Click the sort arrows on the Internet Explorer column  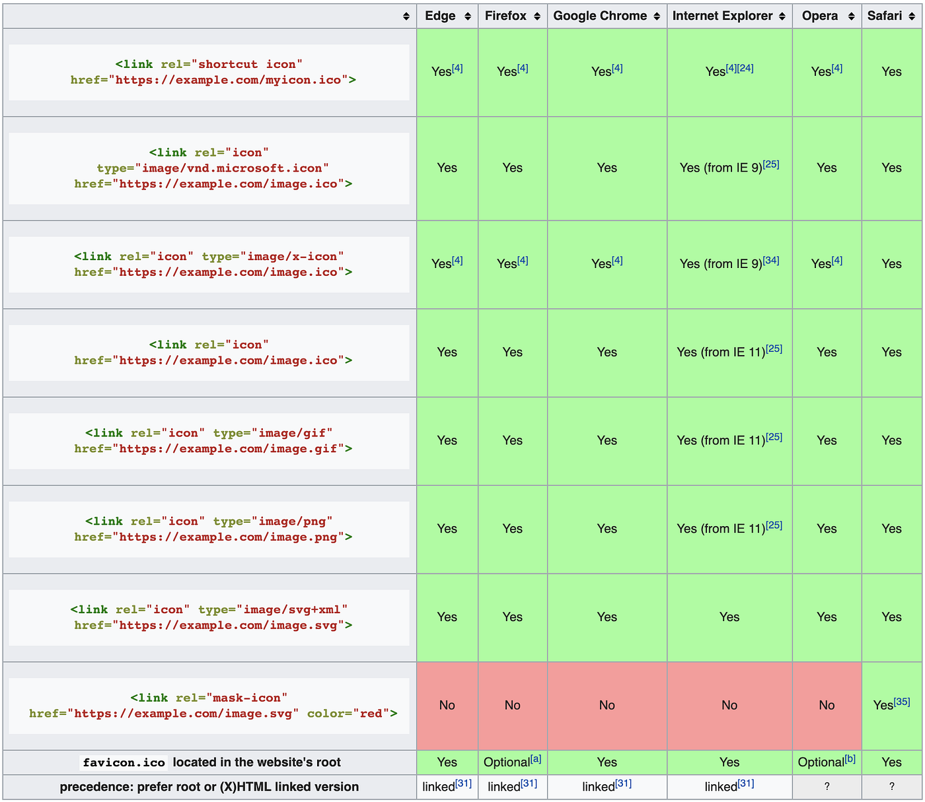click(781, 15)
